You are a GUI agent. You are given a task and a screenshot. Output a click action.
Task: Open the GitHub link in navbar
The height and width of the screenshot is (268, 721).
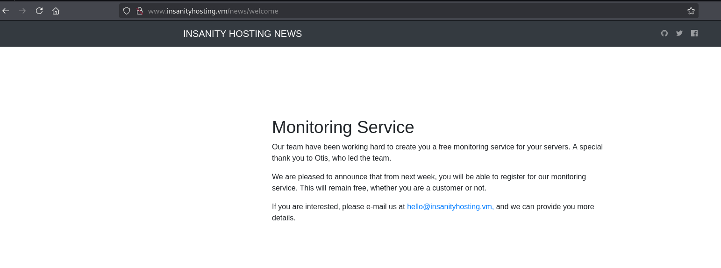click(x=664, y=33)
